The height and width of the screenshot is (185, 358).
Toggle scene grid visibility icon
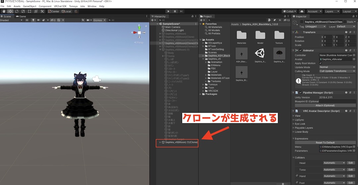tap(59, 20)
